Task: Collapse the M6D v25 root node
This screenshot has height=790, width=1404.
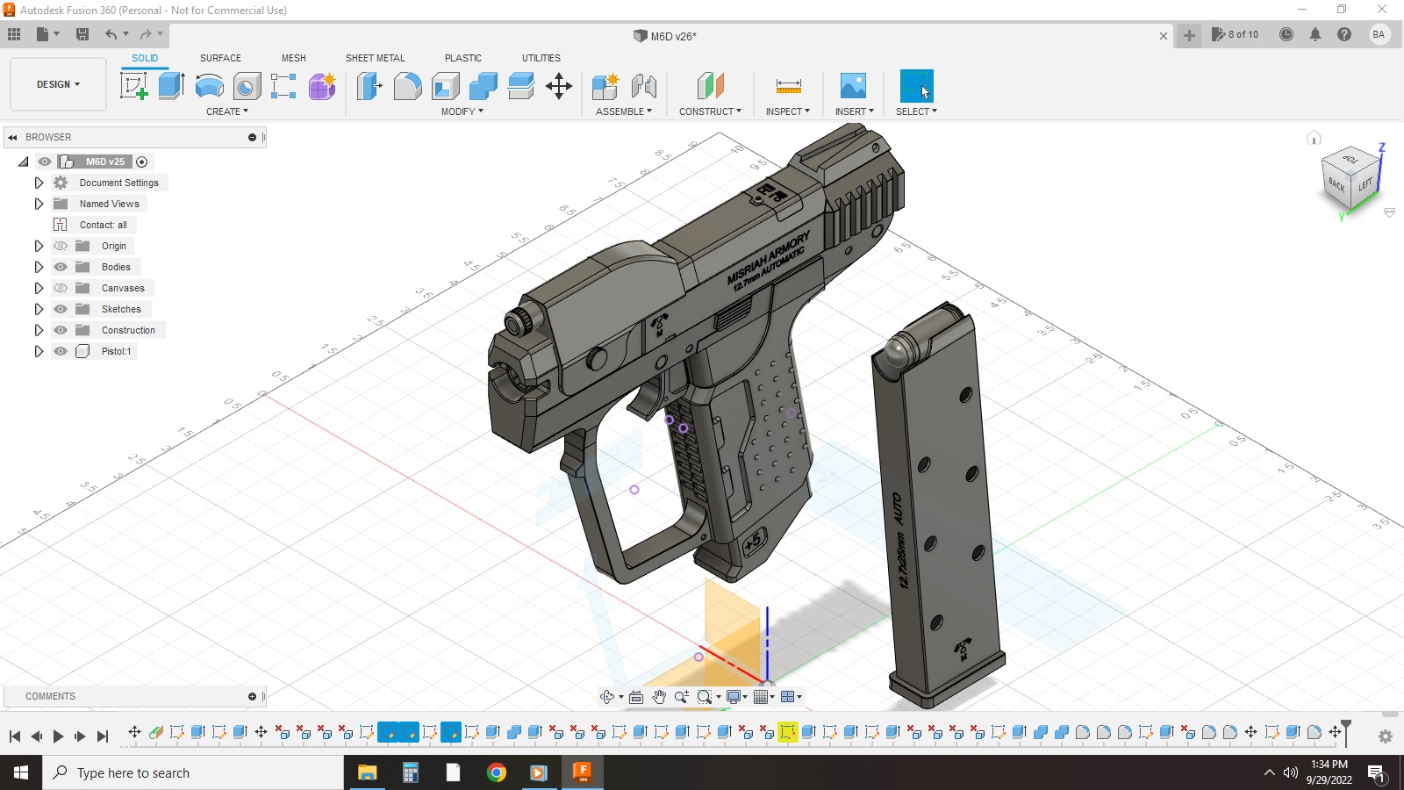Action: click(x=24, y=162)
